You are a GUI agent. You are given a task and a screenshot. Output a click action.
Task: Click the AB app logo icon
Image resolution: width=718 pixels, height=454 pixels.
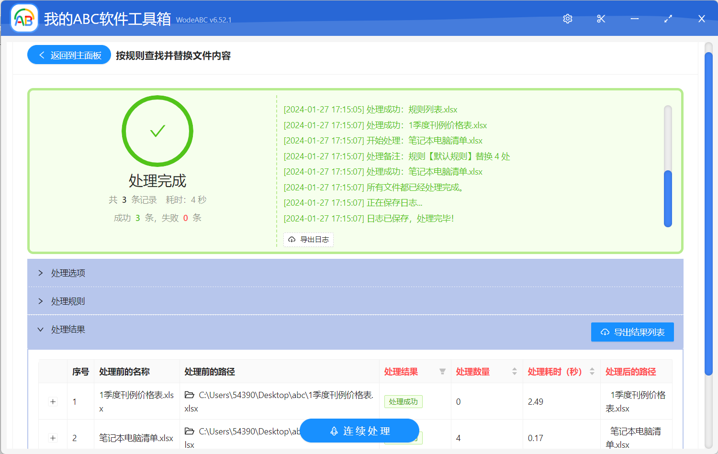point(23,19)
